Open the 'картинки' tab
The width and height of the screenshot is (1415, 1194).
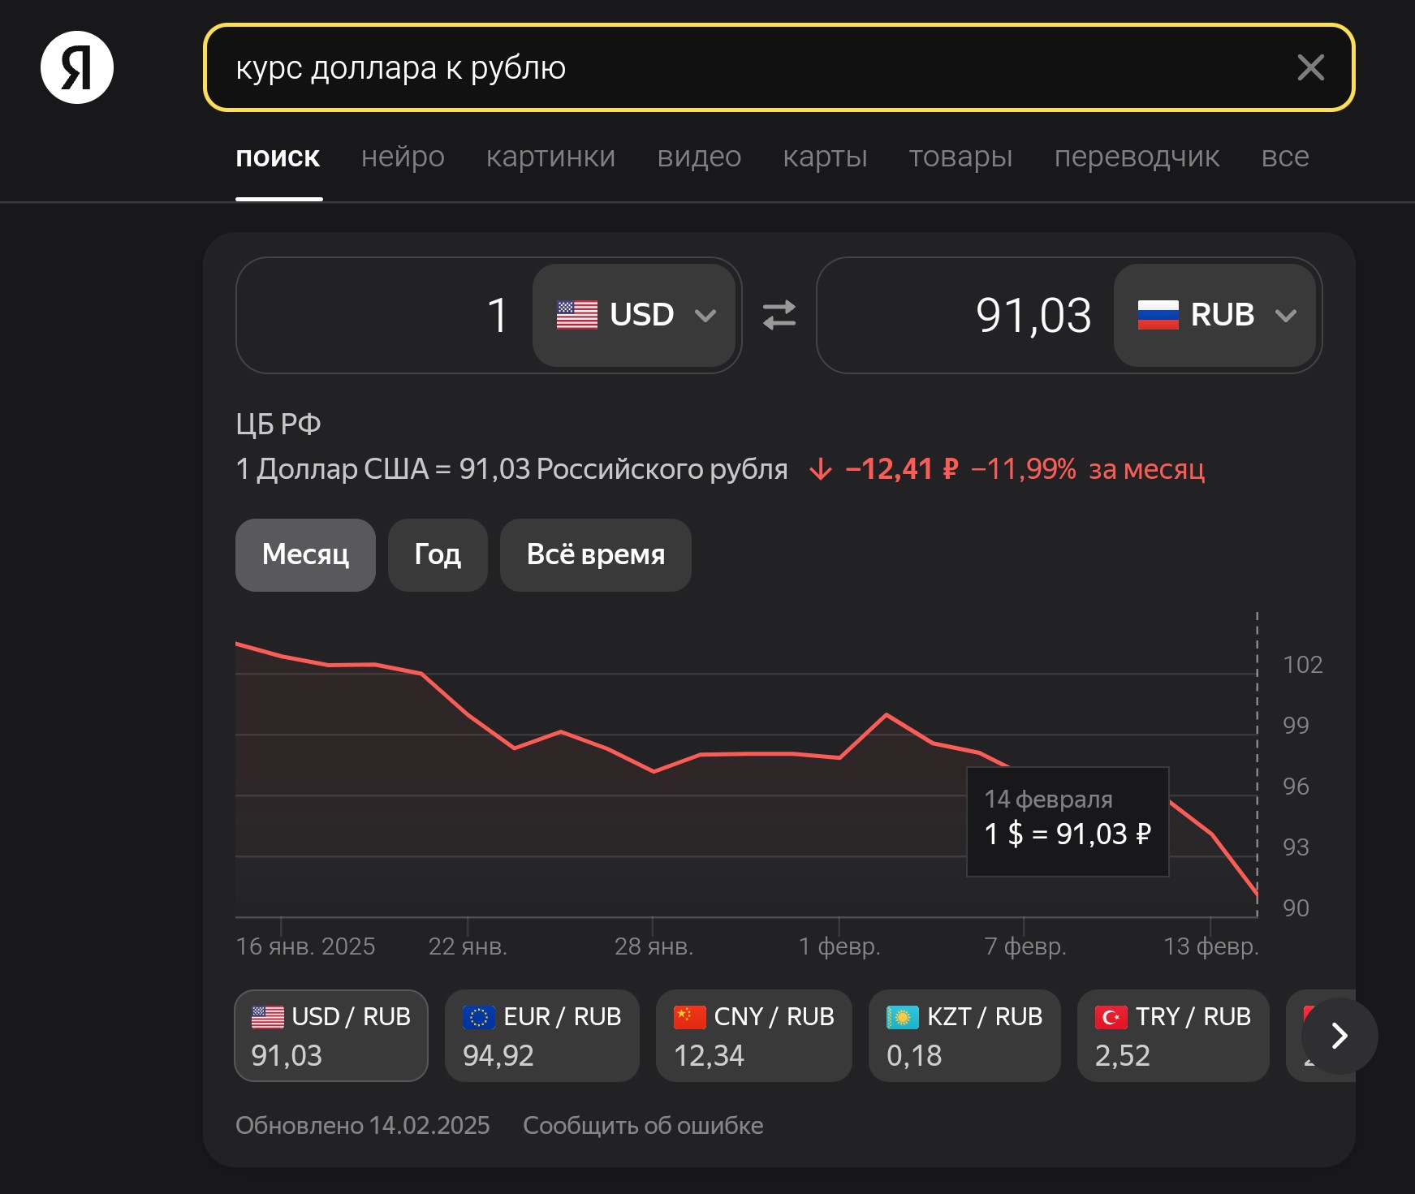point(550,156)
